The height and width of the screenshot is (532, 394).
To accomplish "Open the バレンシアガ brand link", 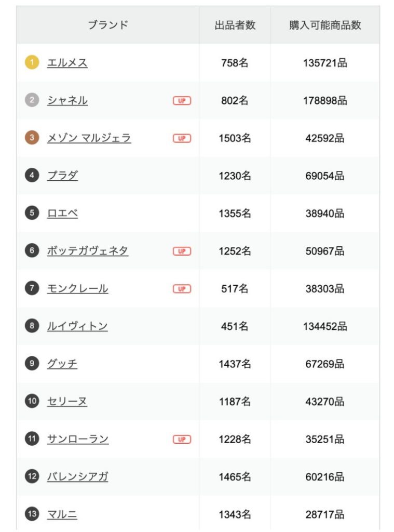I will pyautogui.click(x=77, y=476).
